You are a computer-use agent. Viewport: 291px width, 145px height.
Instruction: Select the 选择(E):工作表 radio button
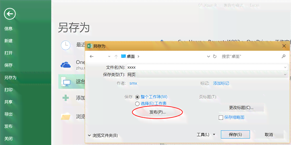tap(137, 104)
